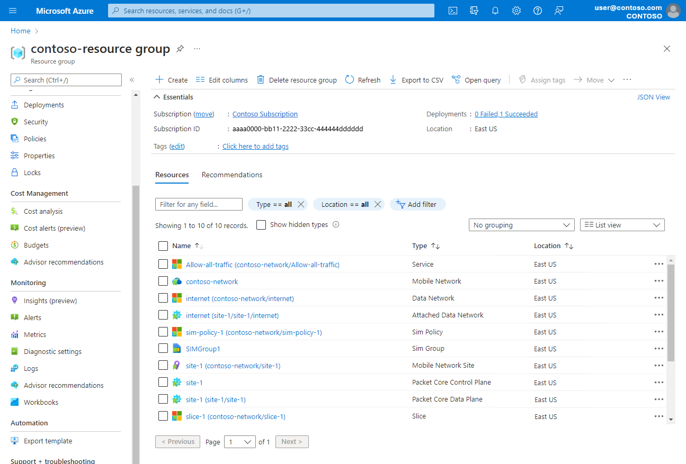Click the JSON View link
Image resolution: width=686 pixels, height=464 pixels.
click(653, 97)
